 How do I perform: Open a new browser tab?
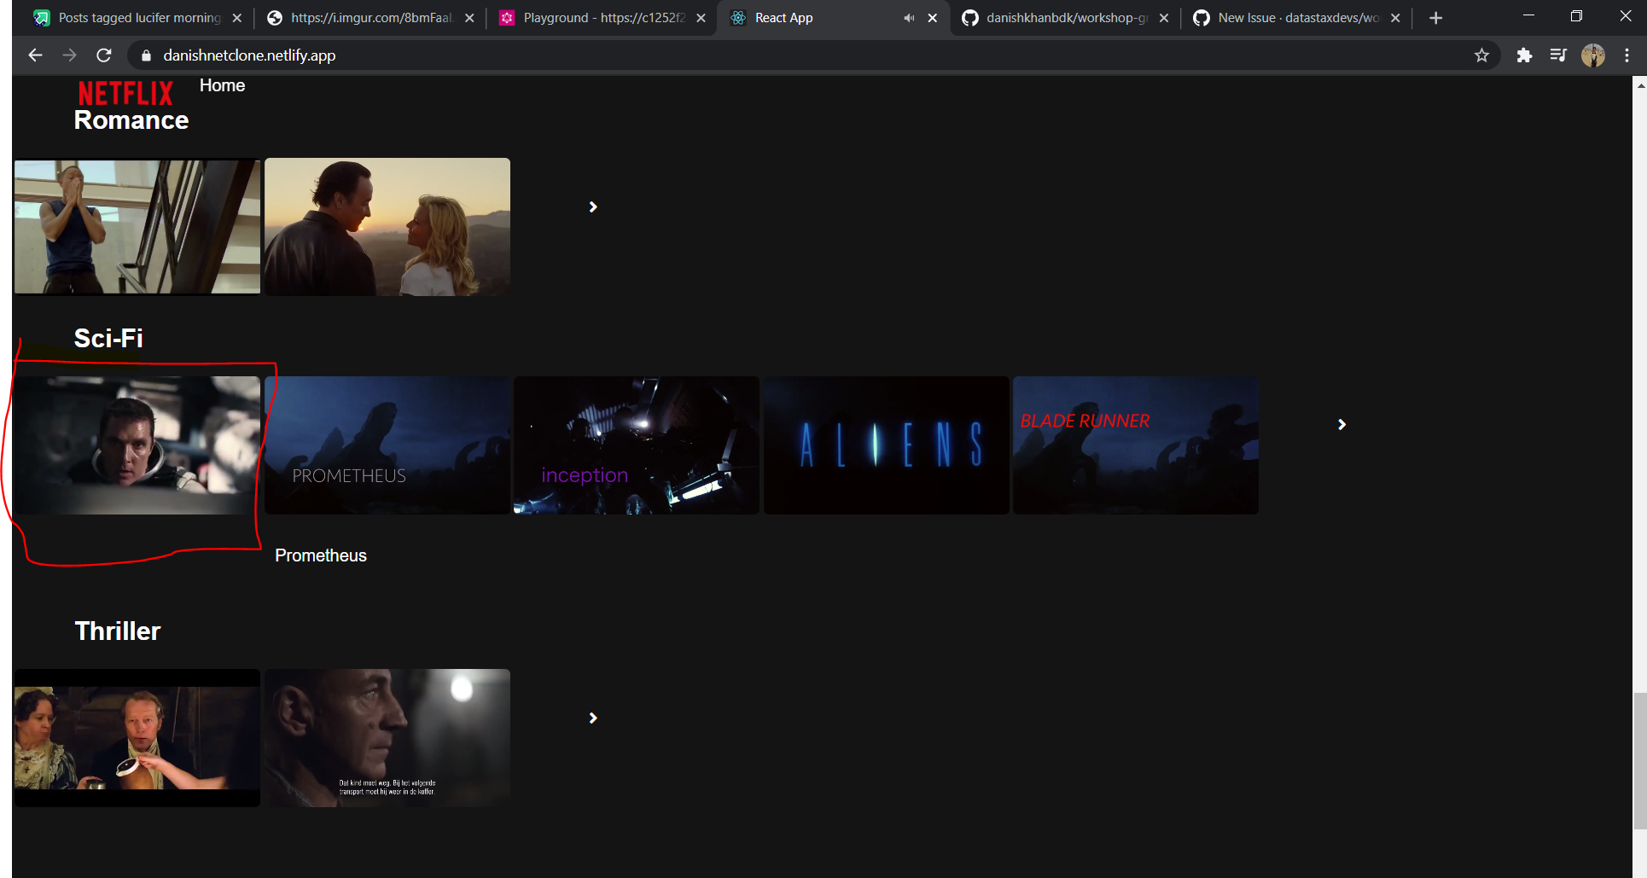1436,17
